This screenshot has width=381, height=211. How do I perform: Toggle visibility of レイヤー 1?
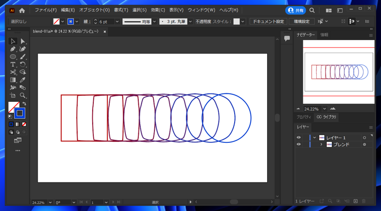[x=299, y=137]
